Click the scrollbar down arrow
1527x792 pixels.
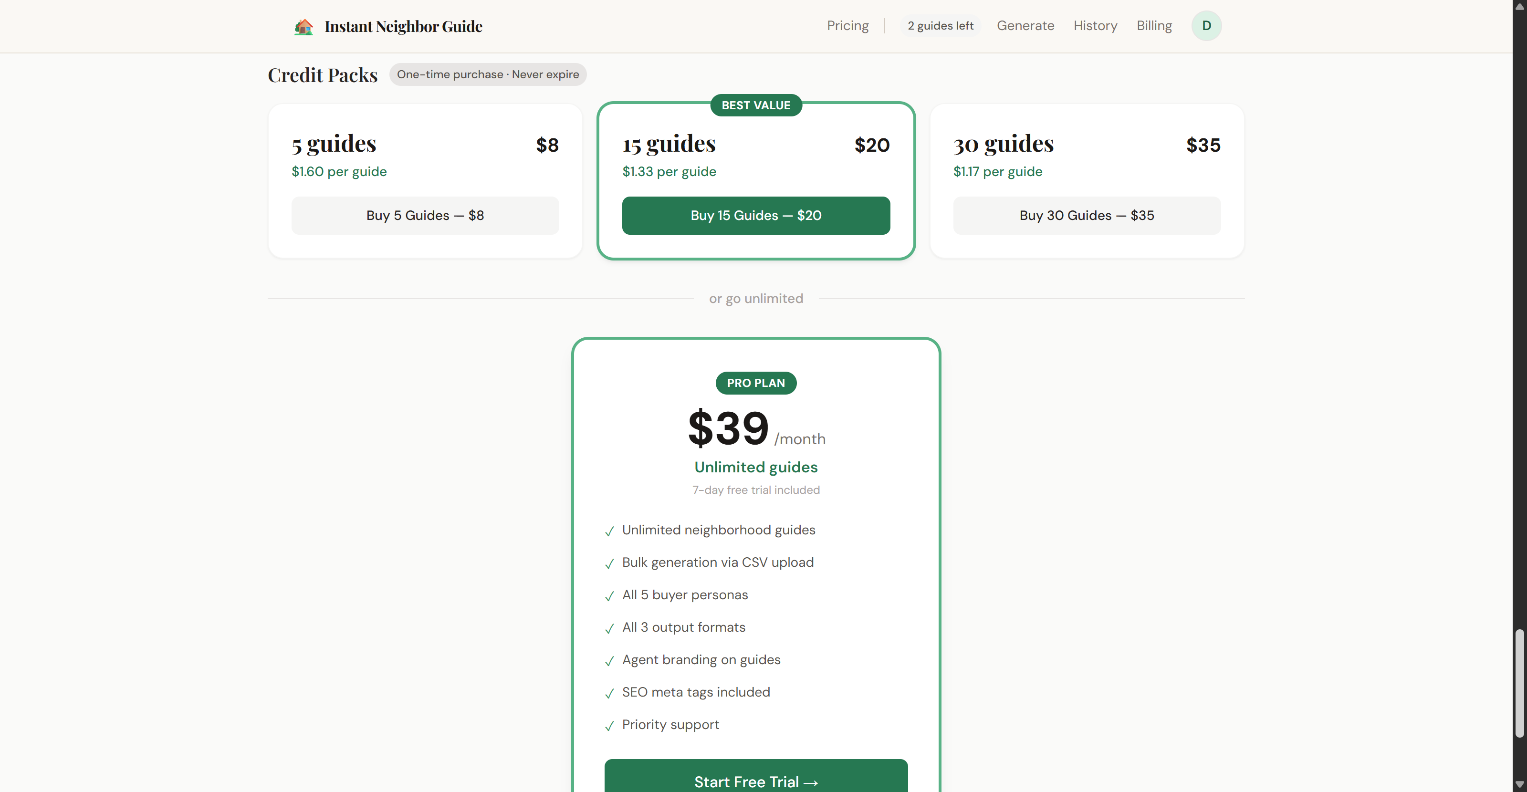[1520, 785]
